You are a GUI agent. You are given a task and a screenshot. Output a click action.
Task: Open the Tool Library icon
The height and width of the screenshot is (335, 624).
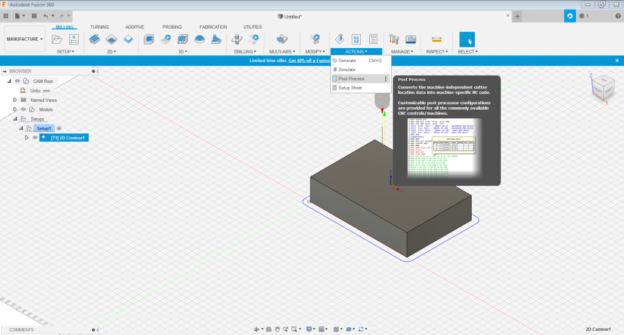pyautogui.click(x=394, y=40)
